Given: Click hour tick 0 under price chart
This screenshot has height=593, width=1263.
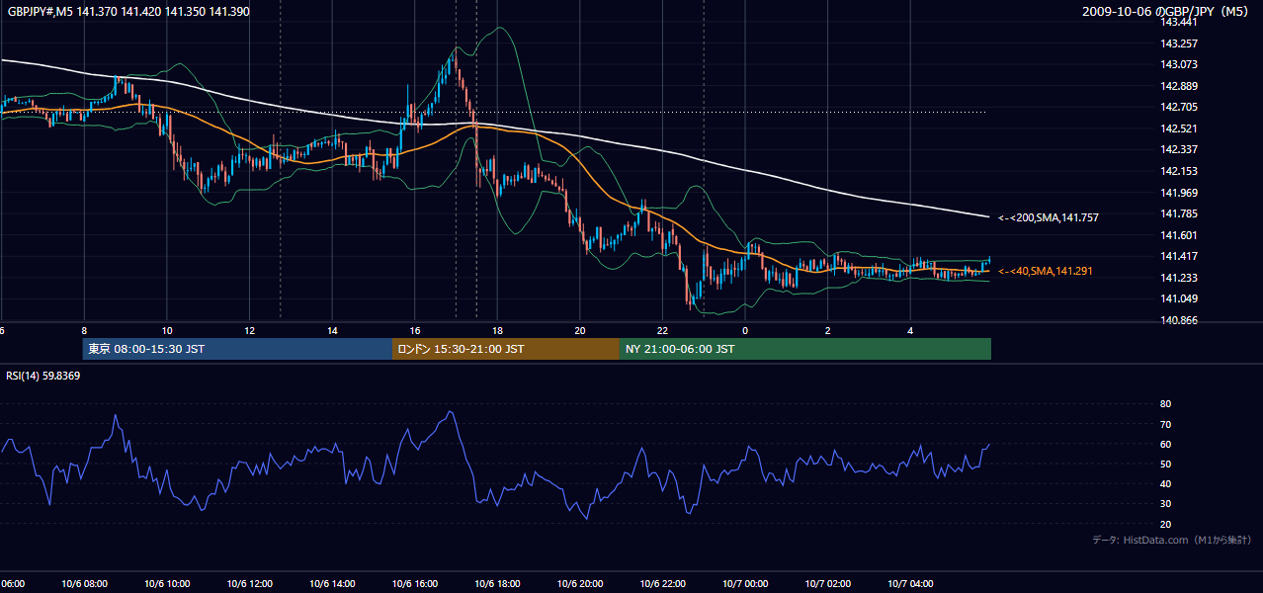Looking at the screenshot, I should click(745, 330).
